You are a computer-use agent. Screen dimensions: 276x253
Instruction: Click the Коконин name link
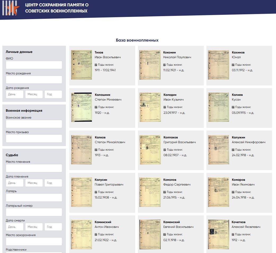pos(169,52)
